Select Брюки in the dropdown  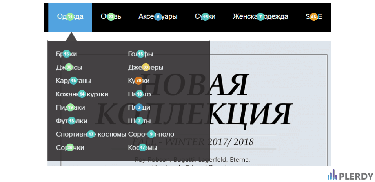click(66, 54)
